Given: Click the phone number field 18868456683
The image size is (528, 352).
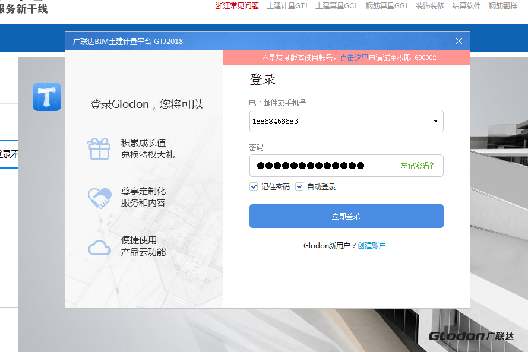Looking at the screenshot, I should coord(346,121).
